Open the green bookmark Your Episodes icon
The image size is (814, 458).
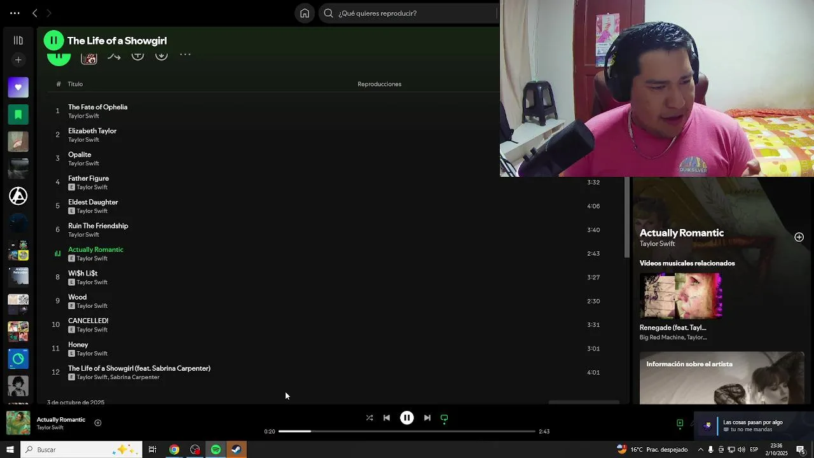tap(18, 114)
